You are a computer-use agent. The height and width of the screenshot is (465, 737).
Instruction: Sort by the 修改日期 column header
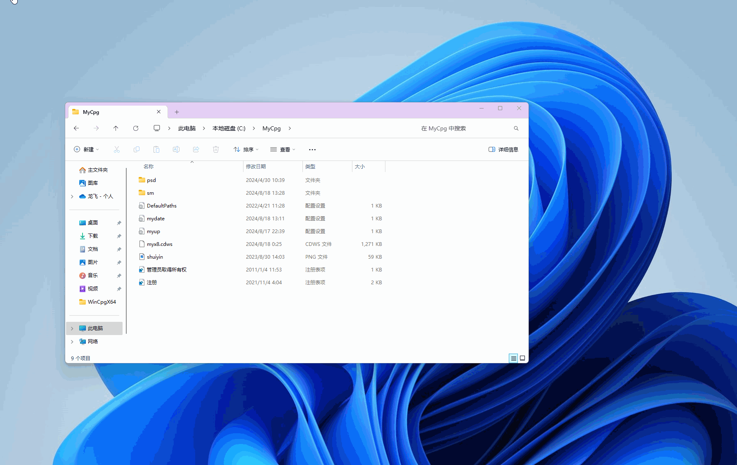click(x=273, y=167)
